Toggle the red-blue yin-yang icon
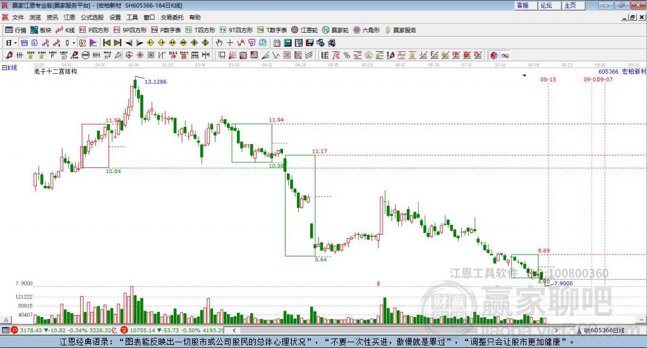Viewport: 647px width, 348px height. (494, 55)
